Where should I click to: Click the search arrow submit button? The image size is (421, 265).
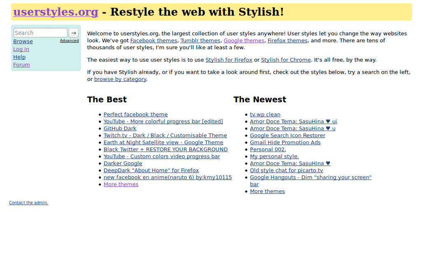click(x=74, y=33)
